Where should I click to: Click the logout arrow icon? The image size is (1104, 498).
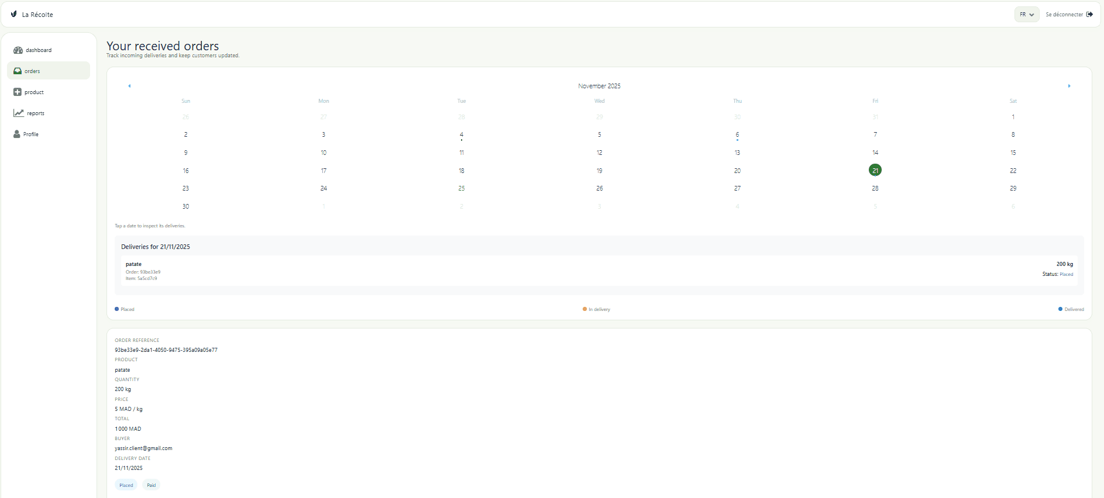[x=1089, y=15]
